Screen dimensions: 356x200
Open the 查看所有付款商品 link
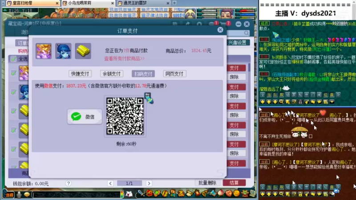(125, 59)
